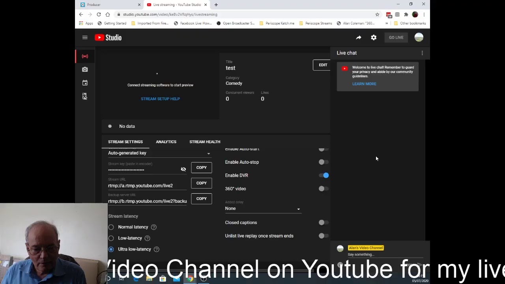Switch to the STREAM HEALTH tab
This screenshot has width=505, height=284.
coord(205,142)
